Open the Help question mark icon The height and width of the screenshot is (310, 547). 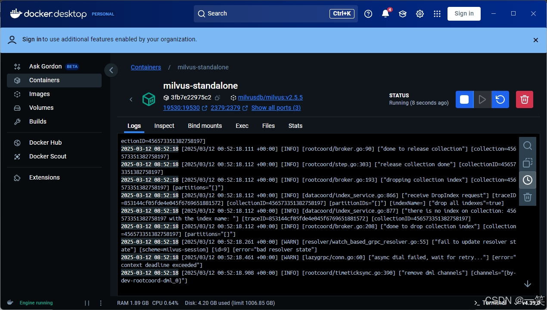368,14
